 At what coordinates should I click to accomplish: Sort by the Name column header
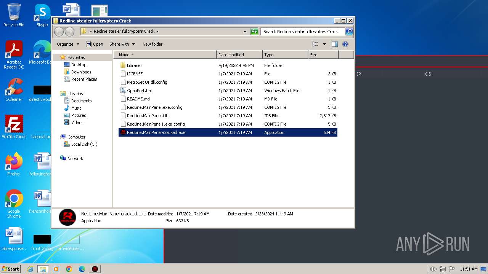[x=165, y=55]
